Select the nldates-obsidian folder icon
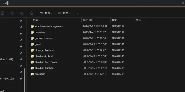 point(32,50)
